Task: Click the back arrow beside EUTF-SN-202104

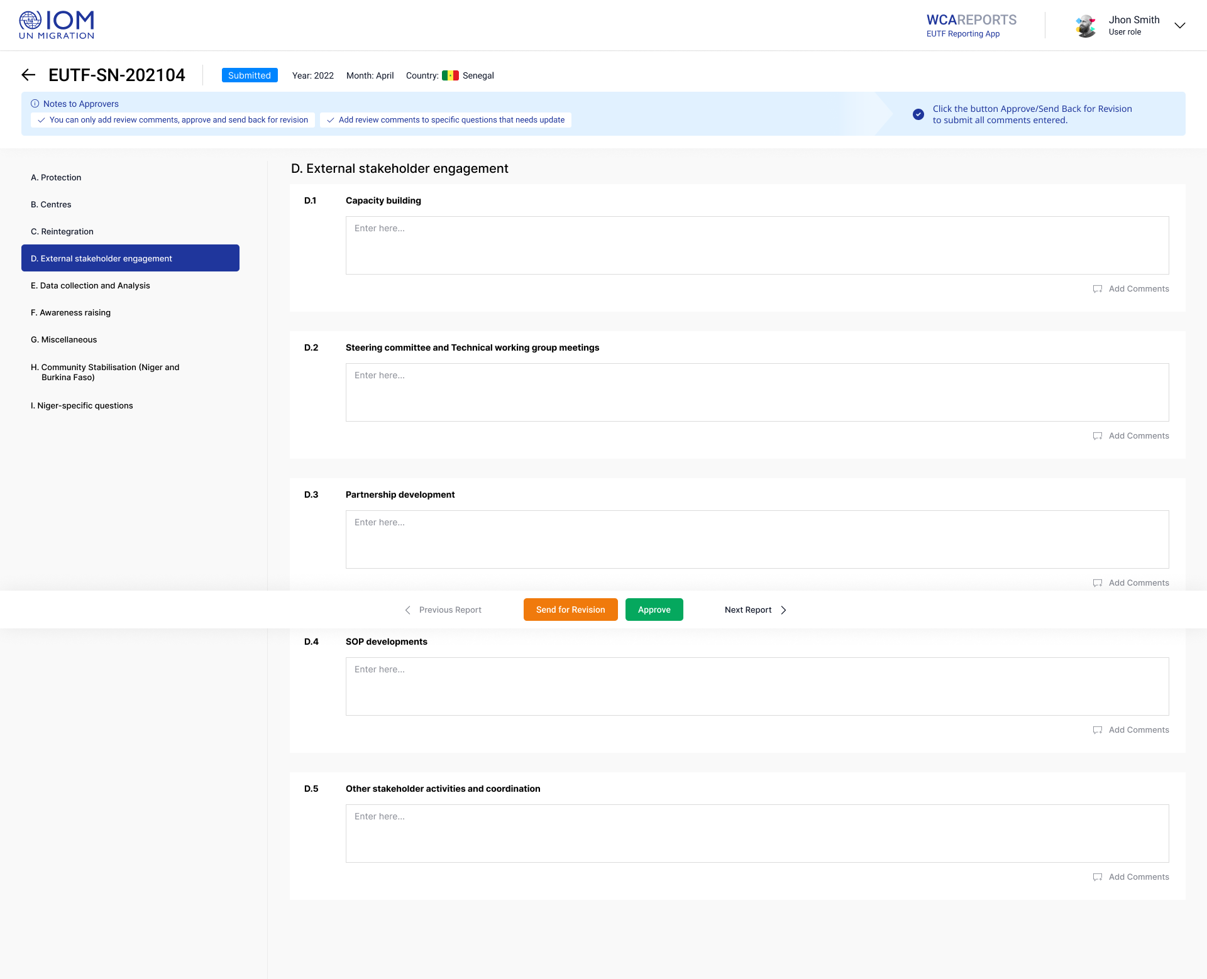Action: pos(28,75)
